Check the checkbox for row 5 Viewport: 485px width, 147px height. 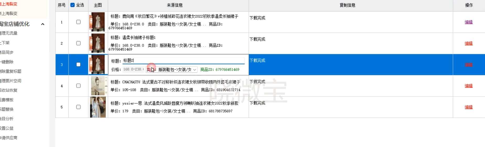click(78, 107)
